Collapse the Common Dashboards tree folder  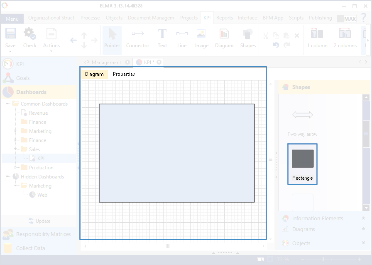pos(8,104)
